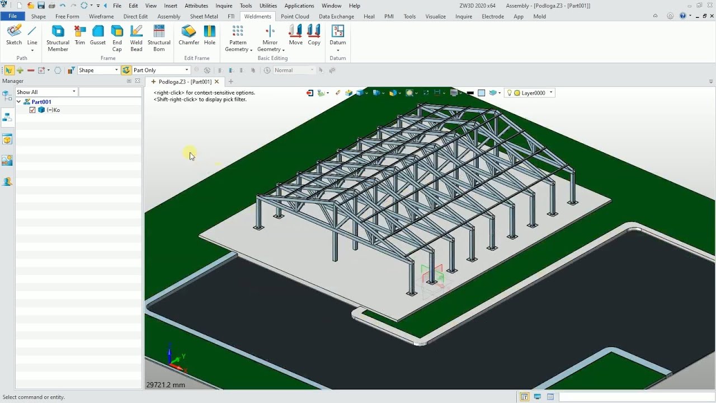Image resolution: width=716 pixels, height=403 pixels.
Task: Open the Point Cloud ribbon tab
Action: coord(295,16)
